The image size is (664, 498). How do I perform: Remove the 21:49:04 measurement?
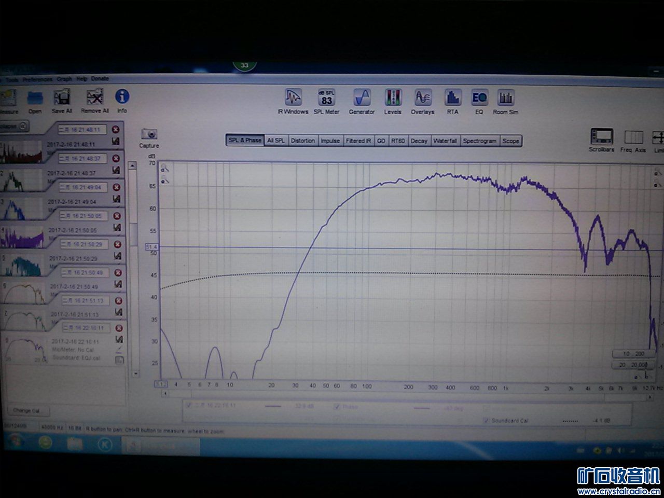click(116, 187)
